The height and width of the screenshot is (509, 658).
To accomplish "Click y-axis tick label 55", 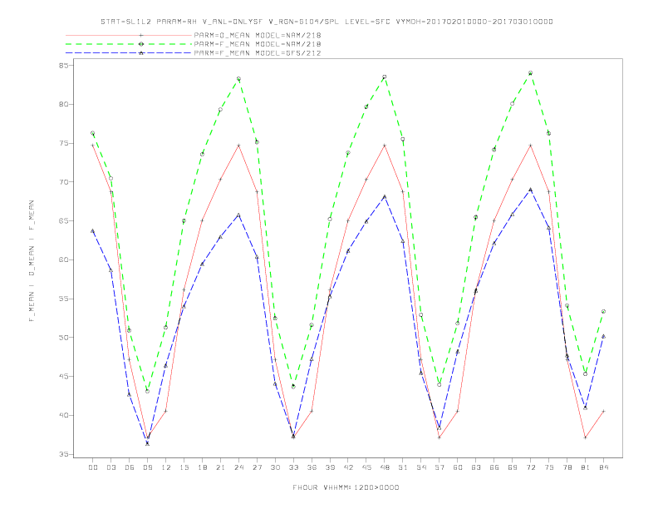I will coord(63,299).
